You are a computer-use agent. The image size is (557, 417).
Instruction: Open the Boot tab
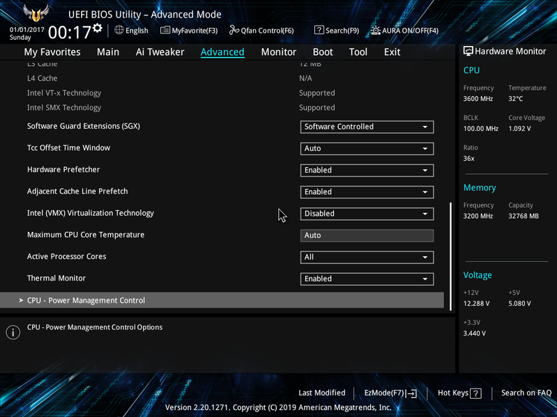323,52
